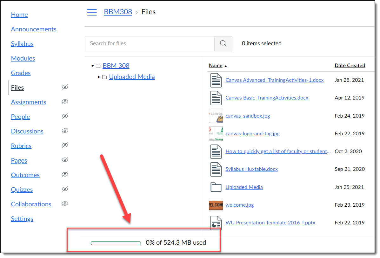The image size is (380, 258).
Task: Open Canvas Basic_TrainingActivities.docx file link
Action: coord(267,98)
